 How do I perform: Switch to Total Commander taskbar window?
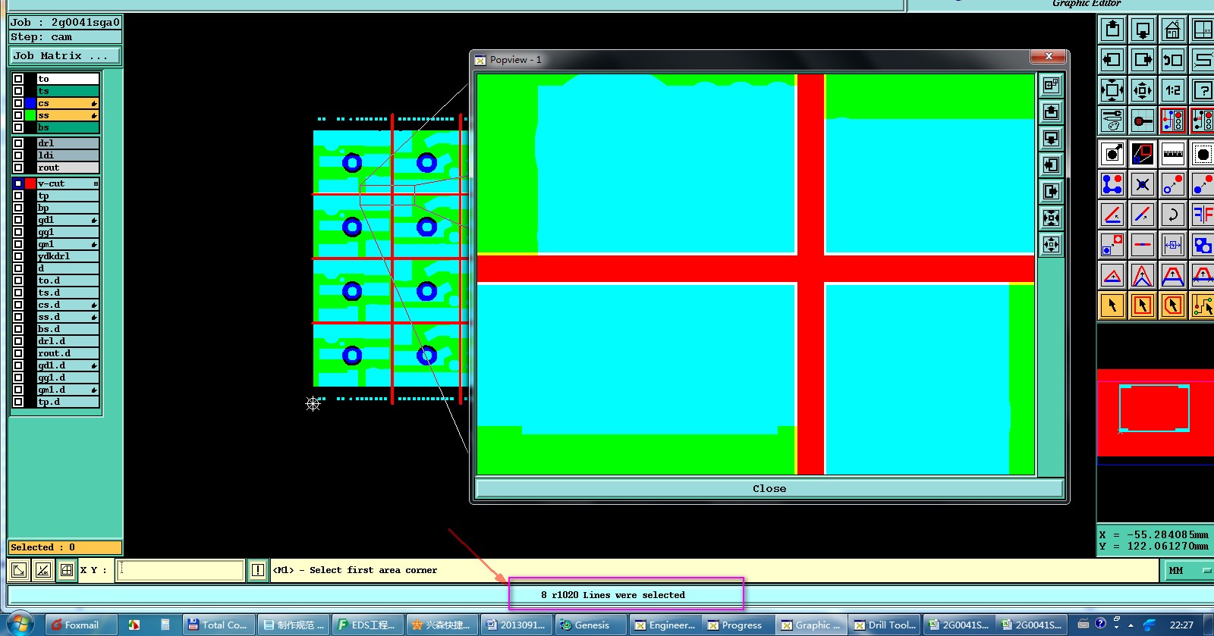coord(220,625)
